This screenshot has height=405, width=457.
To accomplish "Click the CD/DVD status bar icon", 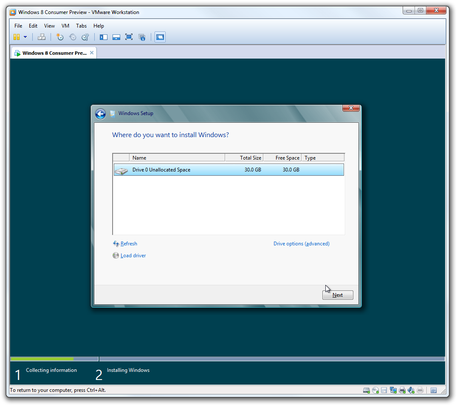I will tap(375, 390).
